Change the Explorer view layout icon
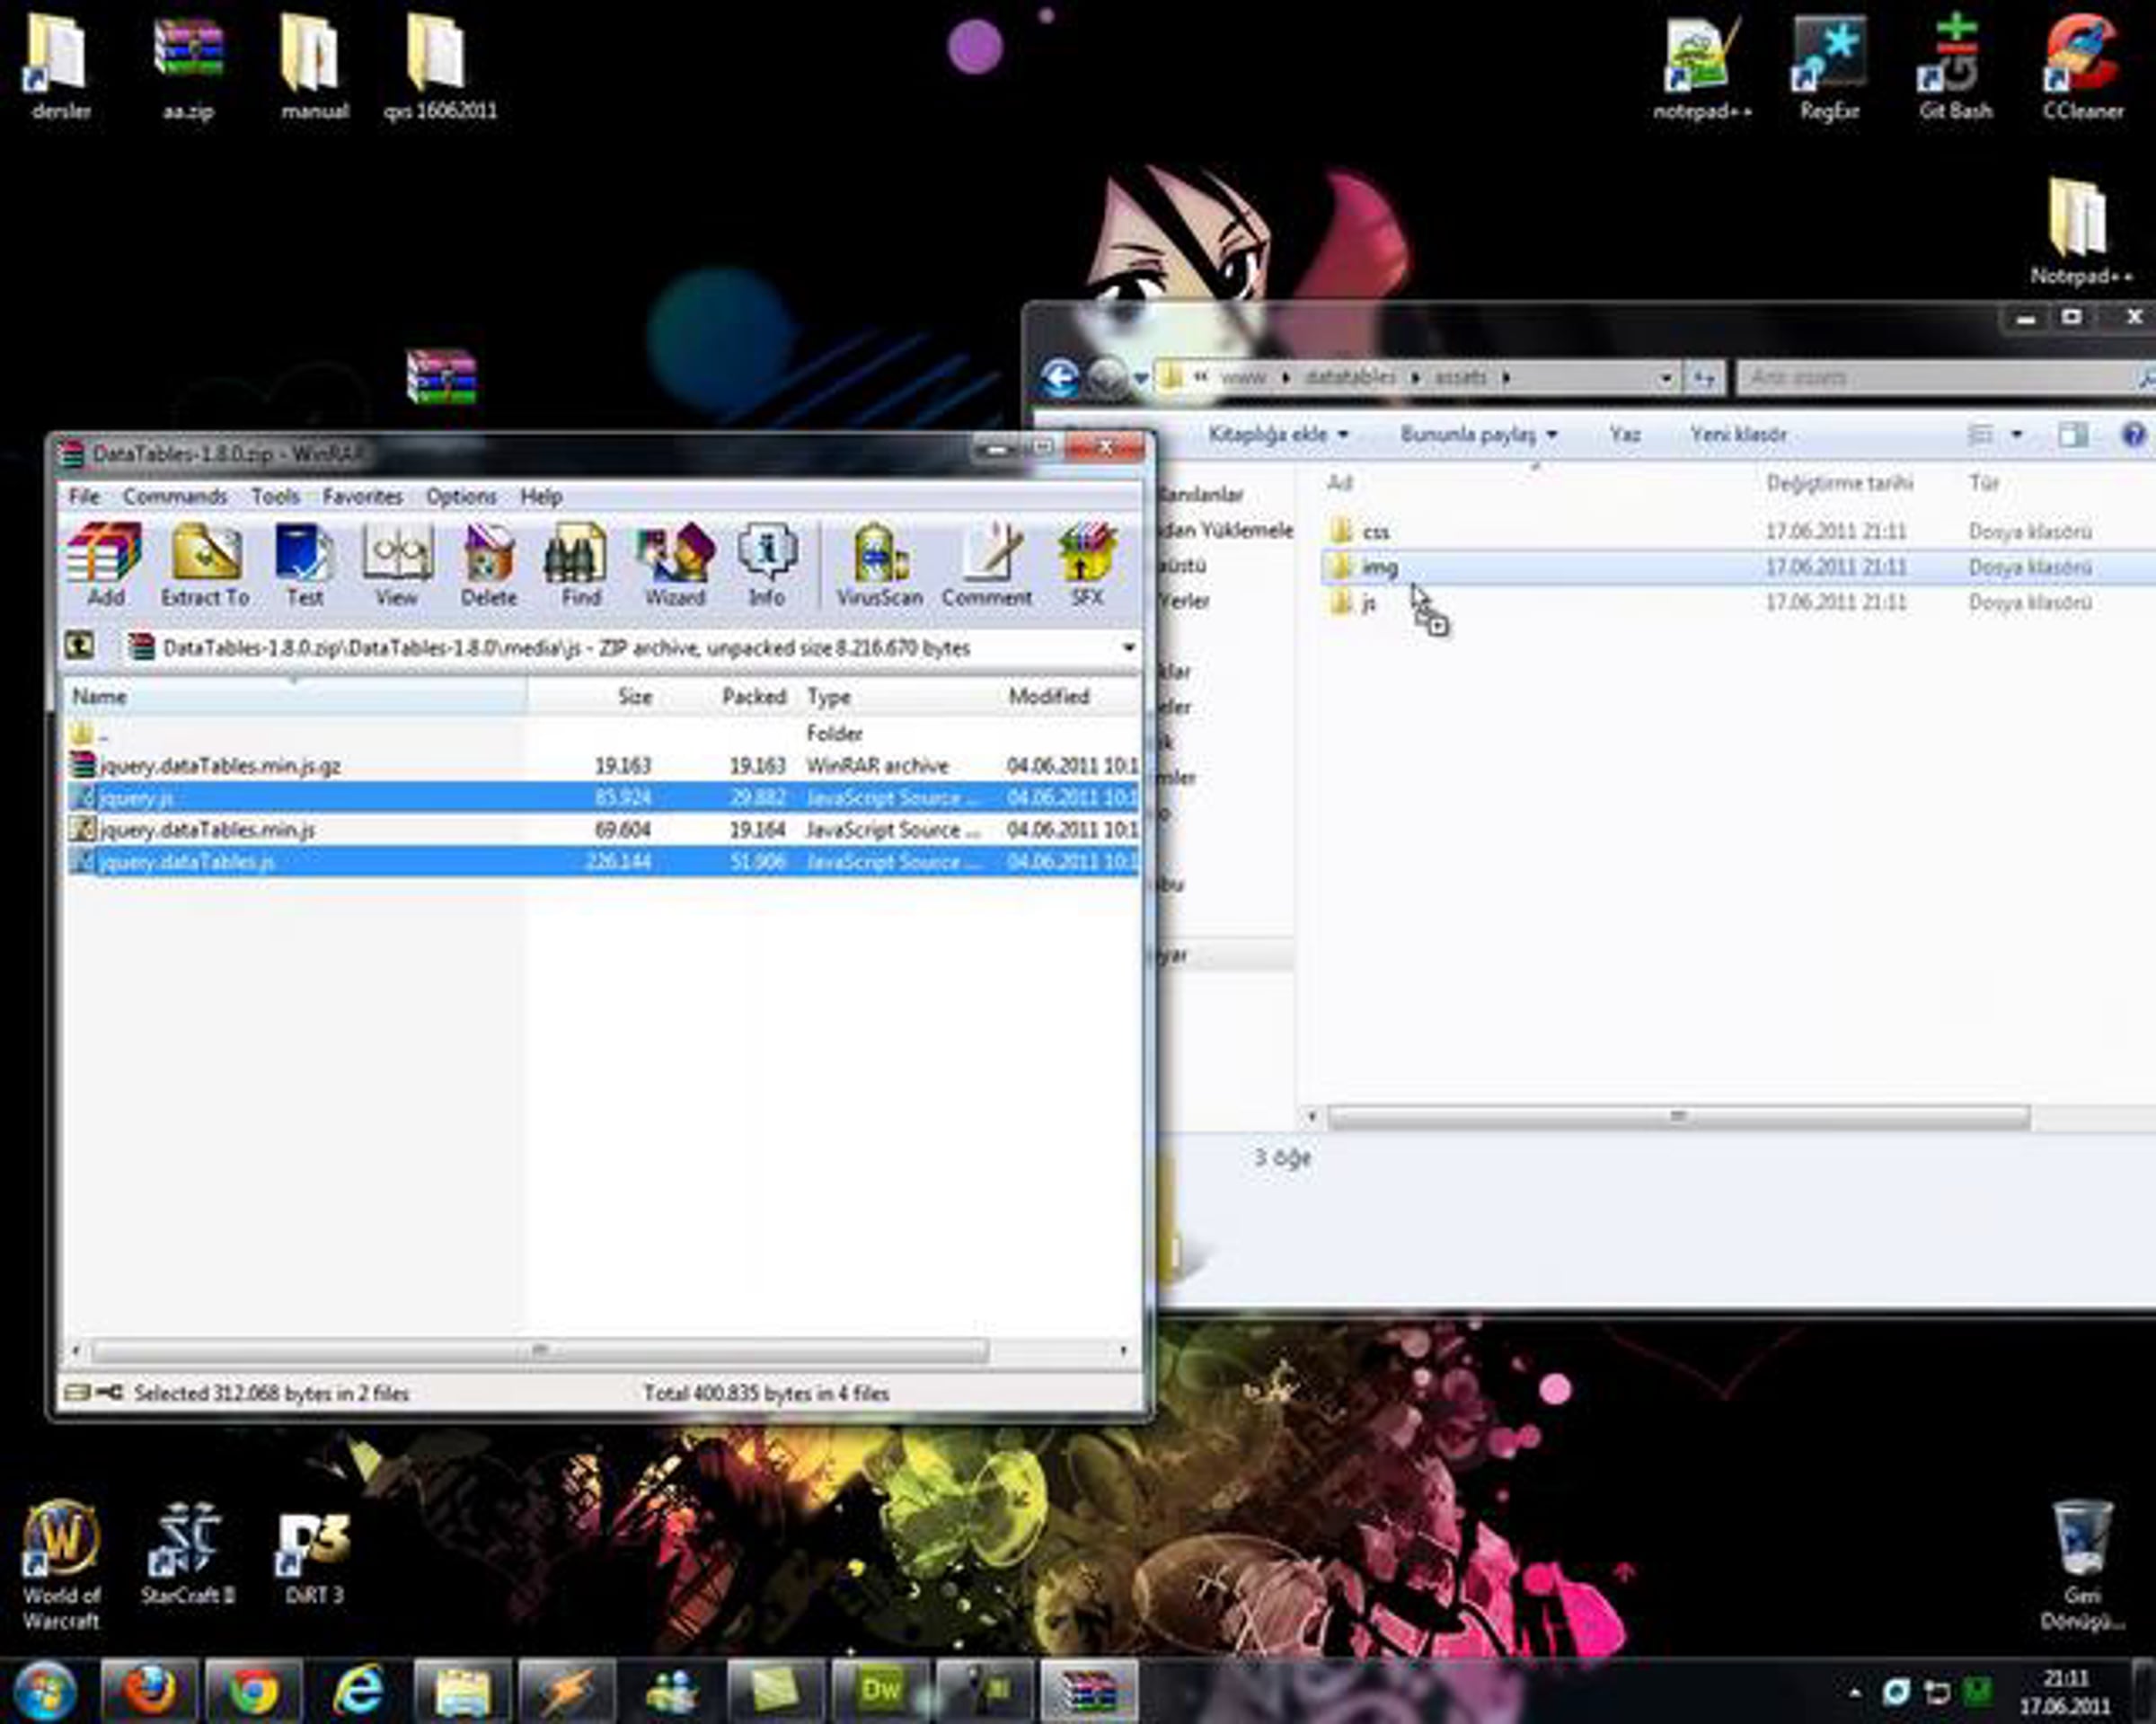This screenshot has width=2156, height=1724. (1980, 435)
